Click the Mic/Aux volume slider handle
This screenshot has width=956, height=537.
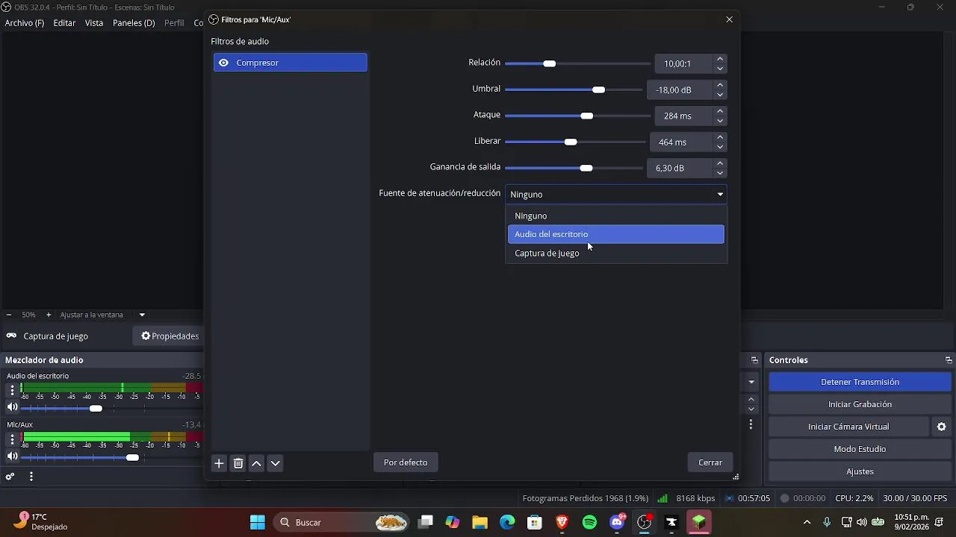(x=132, y=457)
